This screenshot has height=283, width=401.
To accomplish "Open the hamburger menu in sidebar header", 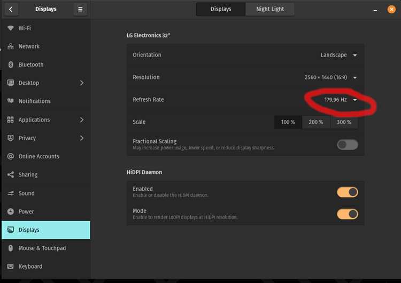I will tap(80, 10).
